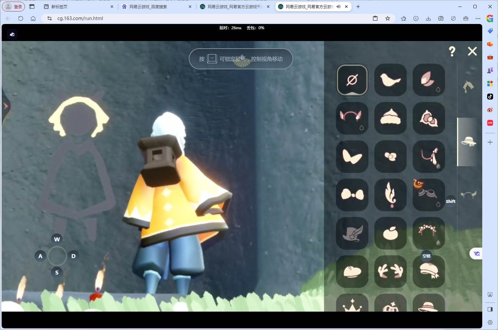Equip the antlers accessory

pyautogui.click(x=390, y=272)
